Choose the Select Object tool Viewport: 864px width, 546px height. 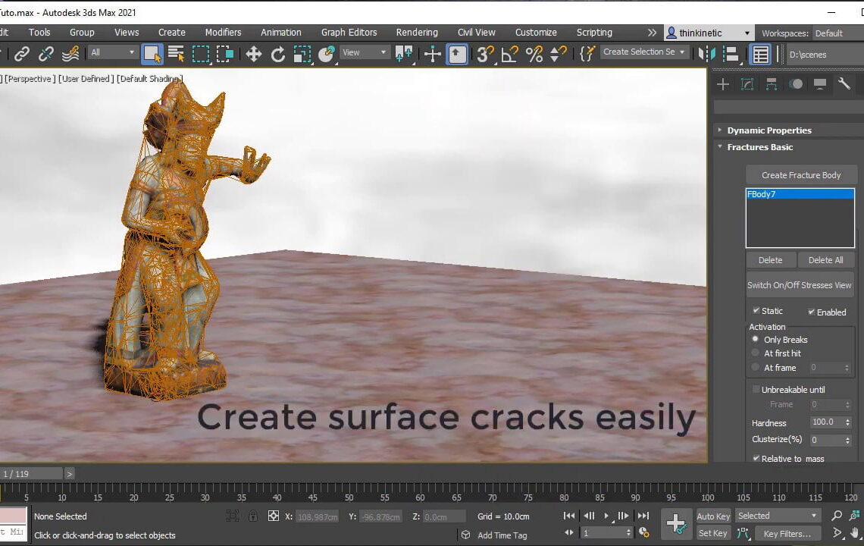click(x=152, y=53)
